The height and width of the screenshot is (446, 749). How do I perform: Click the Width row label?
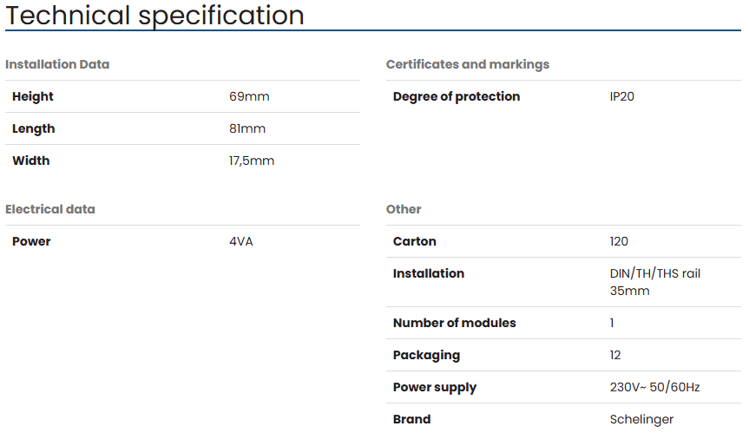pyautogui.click(x=31, y=161)
